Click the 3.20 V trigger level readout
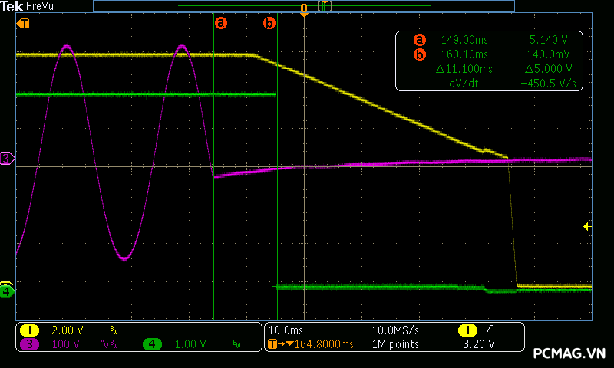The width and height of the screenshot is (614, 368). coord(480,344)
